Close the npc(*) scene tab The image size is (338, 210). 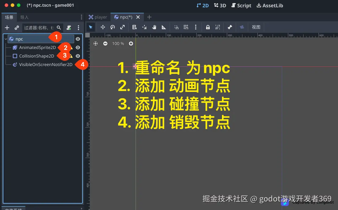tap(138, 17)
